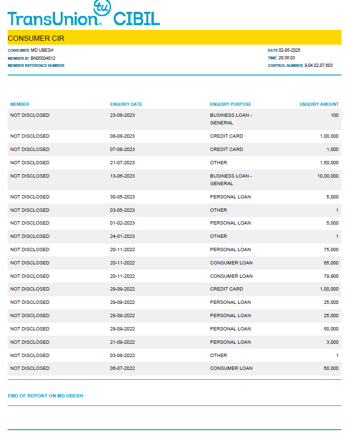Select the enquiry row dated 23-08-2023
This screenshot has height=433, width=350.
tap(175, 119)
